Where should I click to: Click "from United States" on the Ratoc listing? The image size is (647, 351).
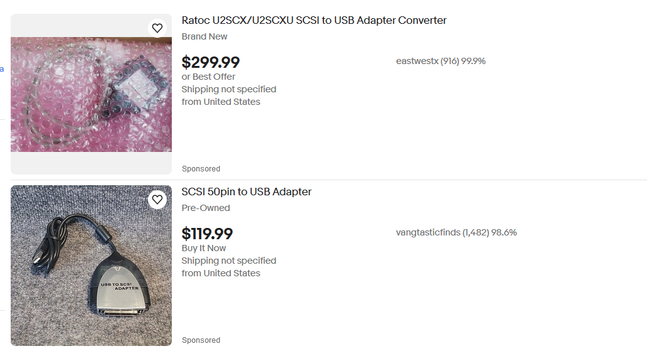click(221, 102)
